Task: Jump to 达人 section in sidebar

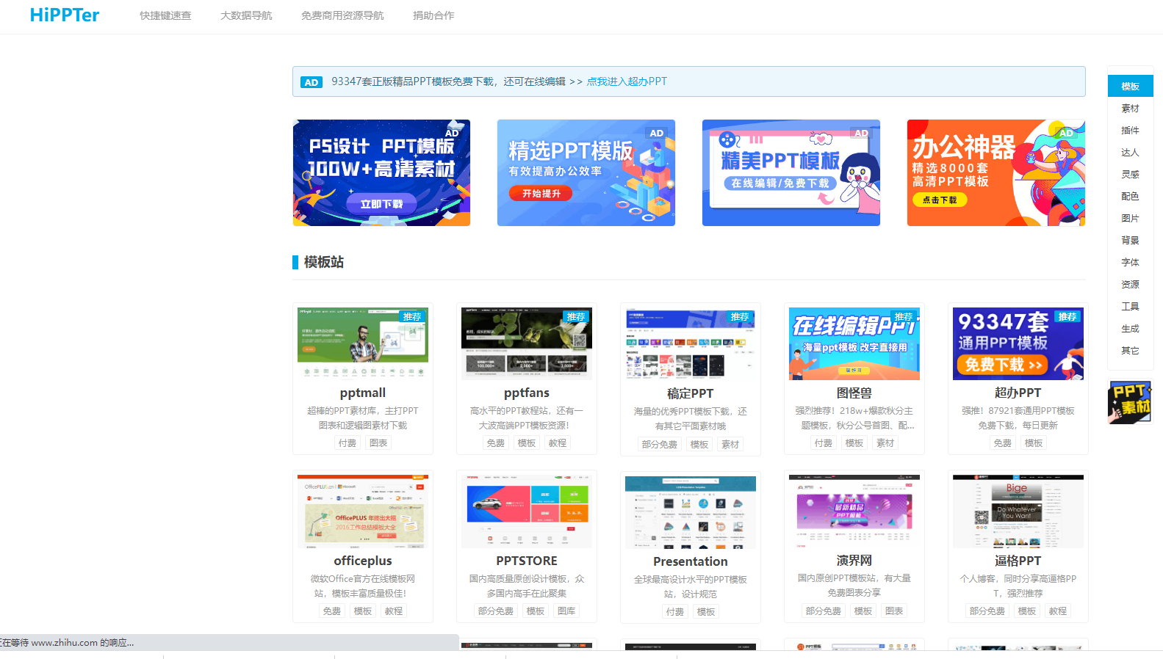Action: (x=1130, y=153)
